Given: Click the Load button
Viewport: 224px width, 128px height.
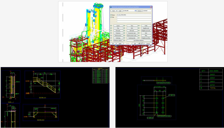Looking at the screenshot, I should click(120, 11).
